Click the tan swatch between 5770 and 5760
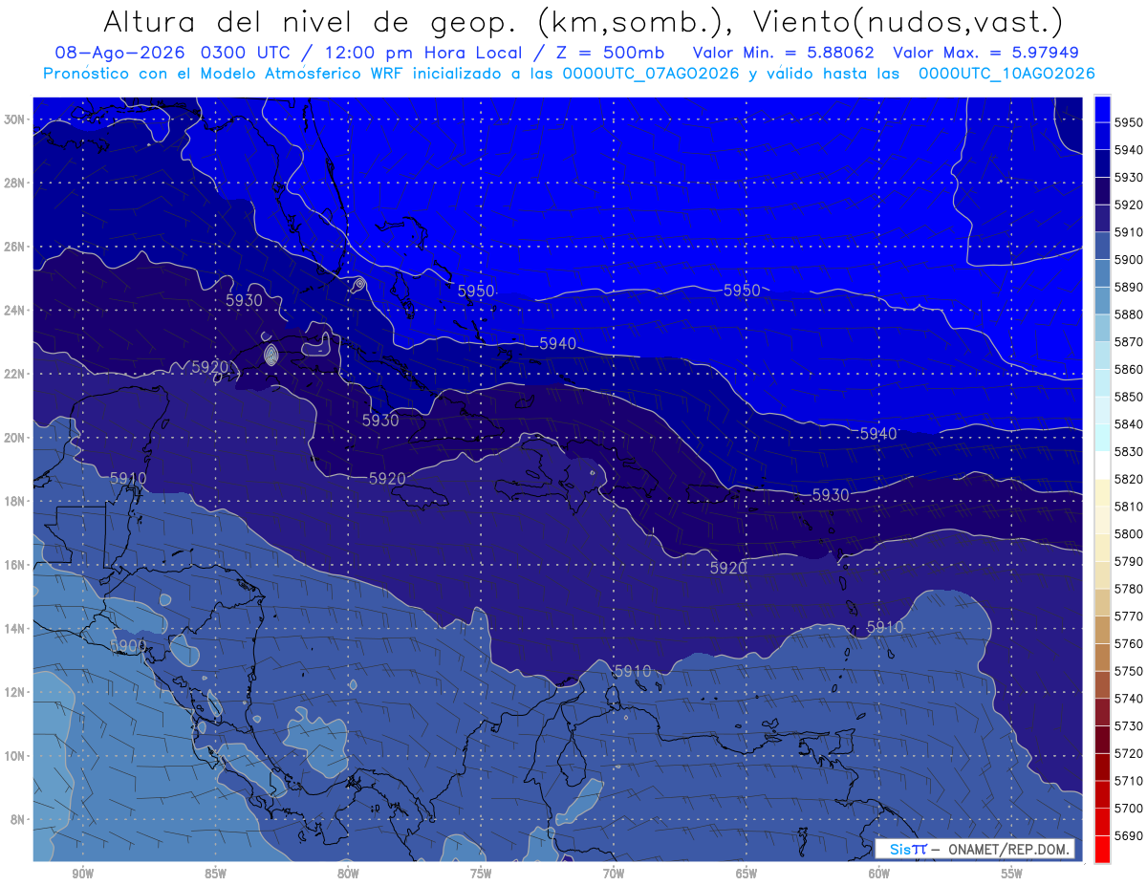 (1102, 629)
